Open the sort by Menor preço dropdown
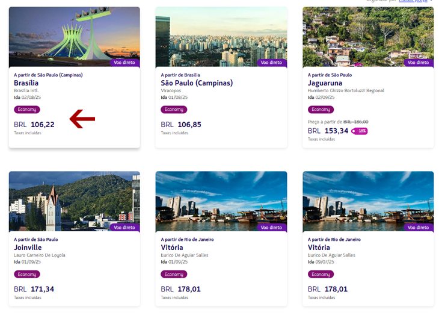 (414, 1)
